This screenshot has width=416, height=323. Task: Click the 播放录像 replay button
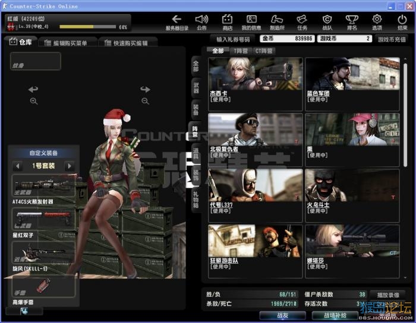coord(388,295)
